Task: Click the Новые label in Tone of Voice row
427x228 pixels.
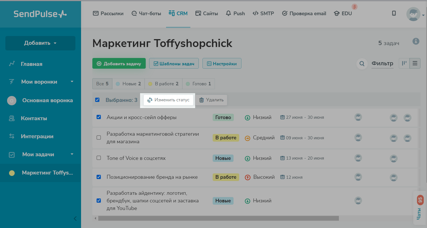Action: point(223,158)
